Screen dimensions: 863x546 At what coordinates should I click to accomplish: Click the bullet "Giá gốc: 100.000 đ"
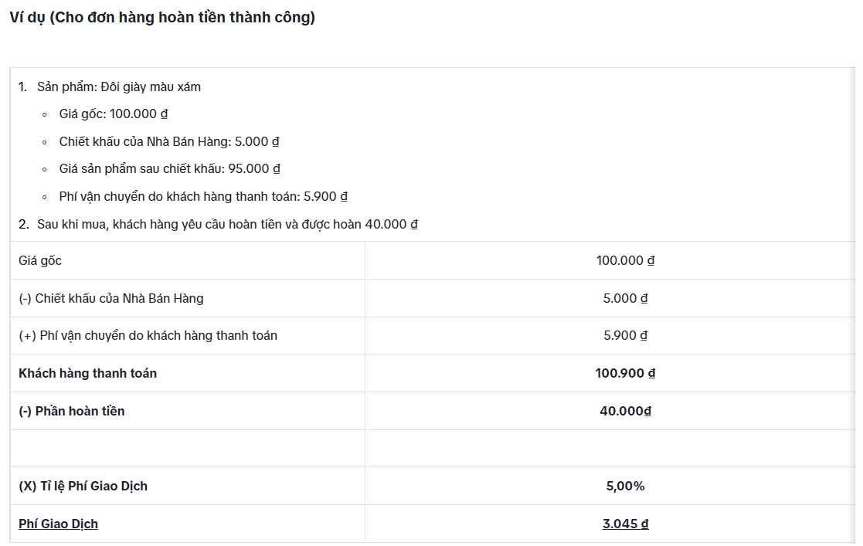(114, 114)
